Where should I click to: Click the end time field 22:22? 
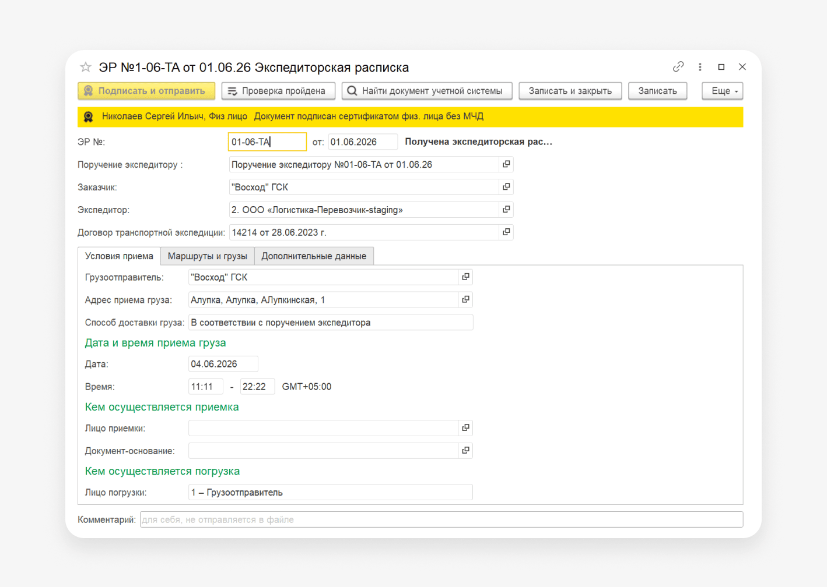257,387
